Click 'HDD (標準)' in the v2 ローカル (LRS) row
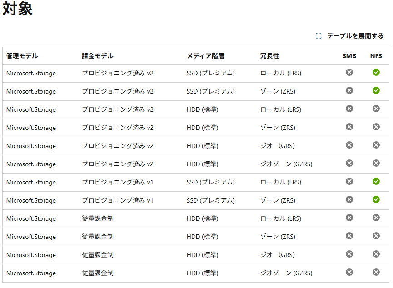Image resolution: width=393 pixels, height=288 pixels. click(203, 109)
